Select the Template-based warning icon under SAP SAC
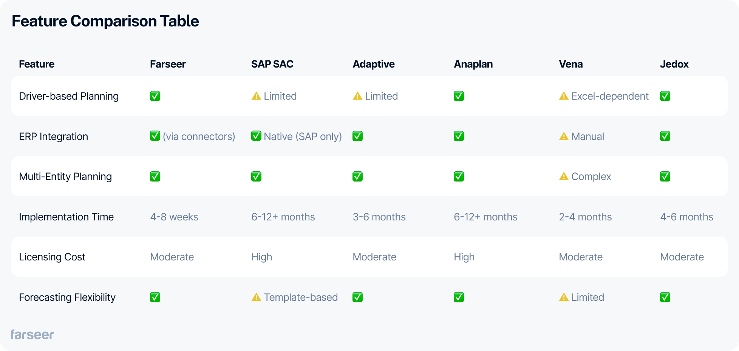This screenshot has height=351, width=739. pos(256,297)
